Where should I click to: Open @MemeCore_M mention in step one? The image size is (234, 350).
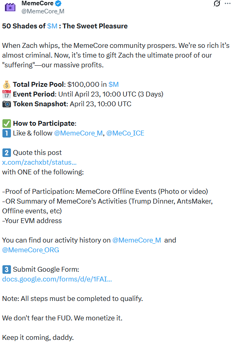78,133
